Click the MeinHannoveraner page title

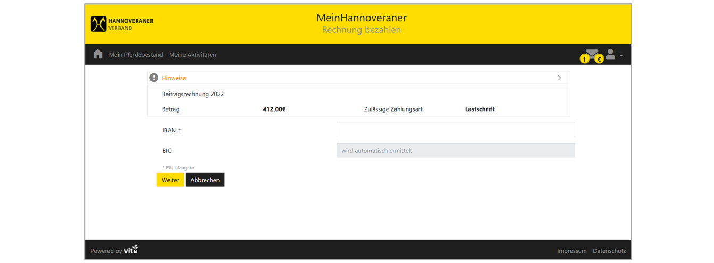click(361, 18)
